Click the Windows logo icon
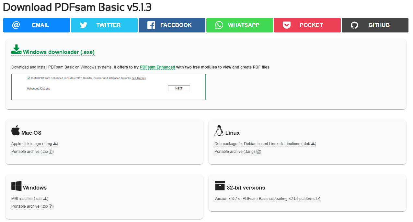The image size is (413, 222). pyautogui.click(x=17, y=186)
